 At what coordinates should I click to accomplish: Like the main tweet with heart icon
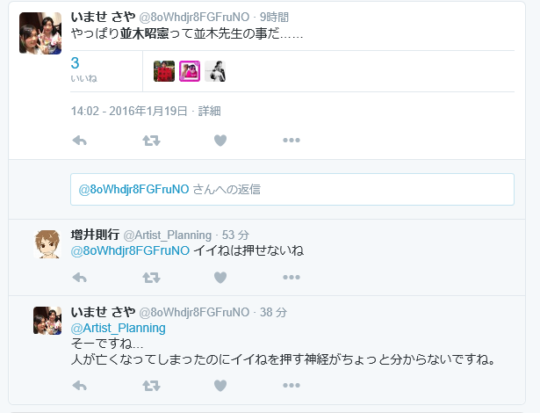point(220,141)
